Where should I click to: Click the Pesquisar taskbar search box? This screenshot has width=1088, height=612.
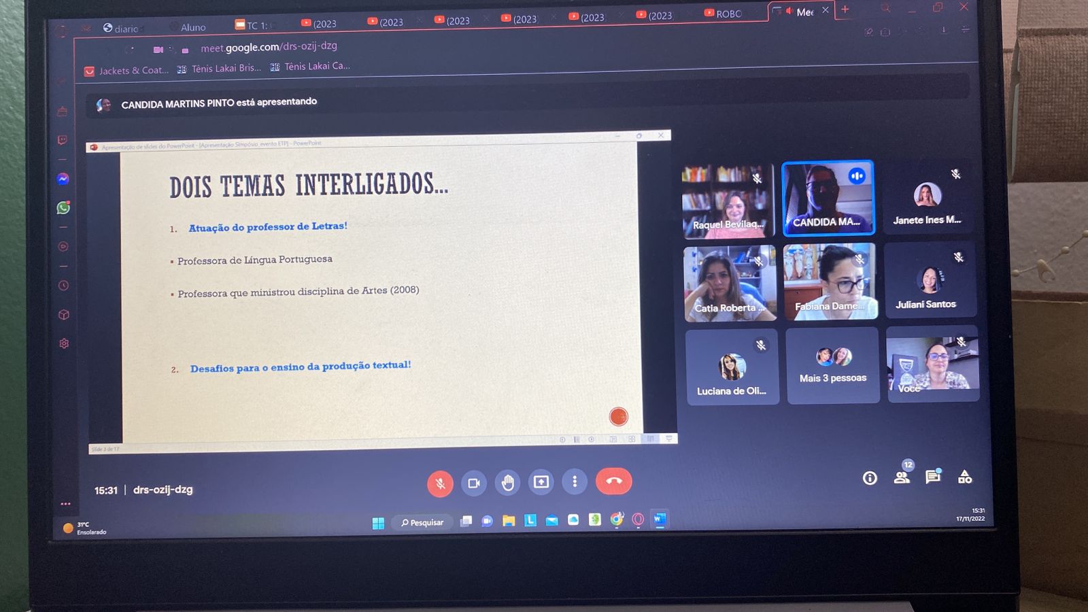[422, 522]
